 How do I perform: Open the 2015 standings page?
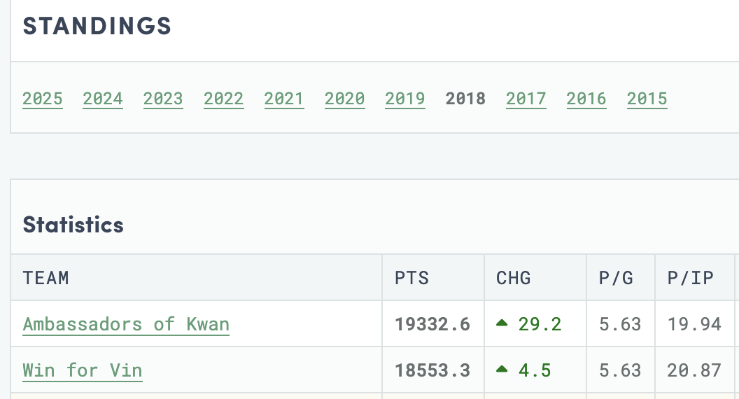point(647,99)
